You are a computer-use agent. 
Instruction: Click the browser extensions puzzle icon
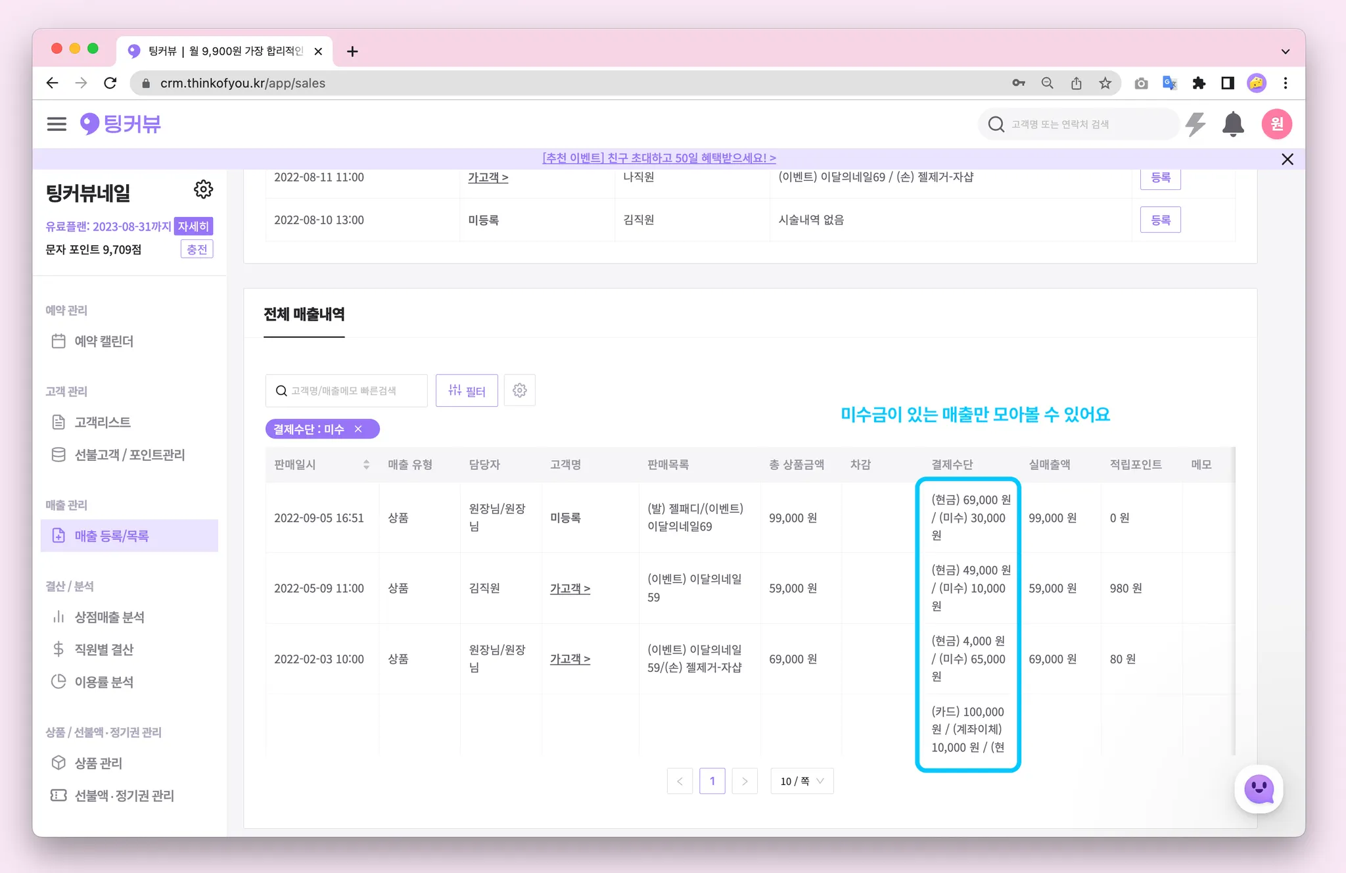[x=1199, y=83]
